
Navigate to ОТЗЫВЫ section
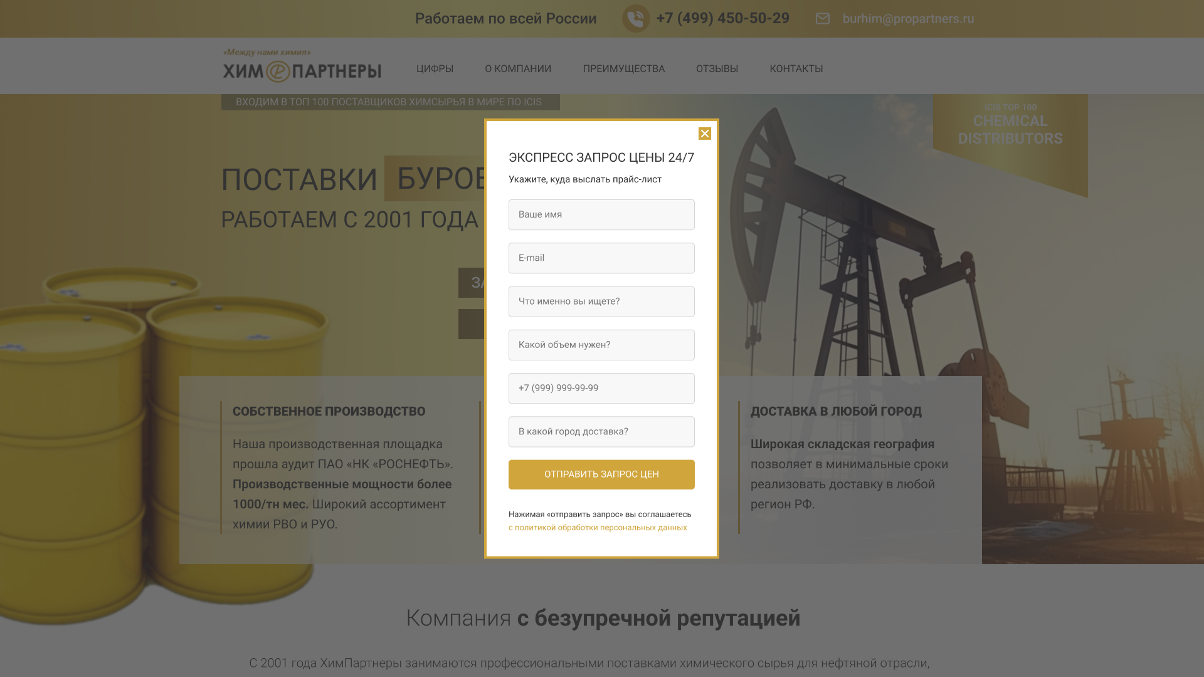click(717, 69)
